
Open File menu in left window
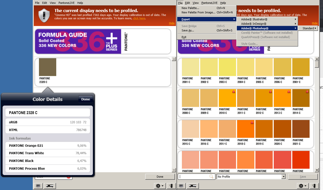point(37,3)
